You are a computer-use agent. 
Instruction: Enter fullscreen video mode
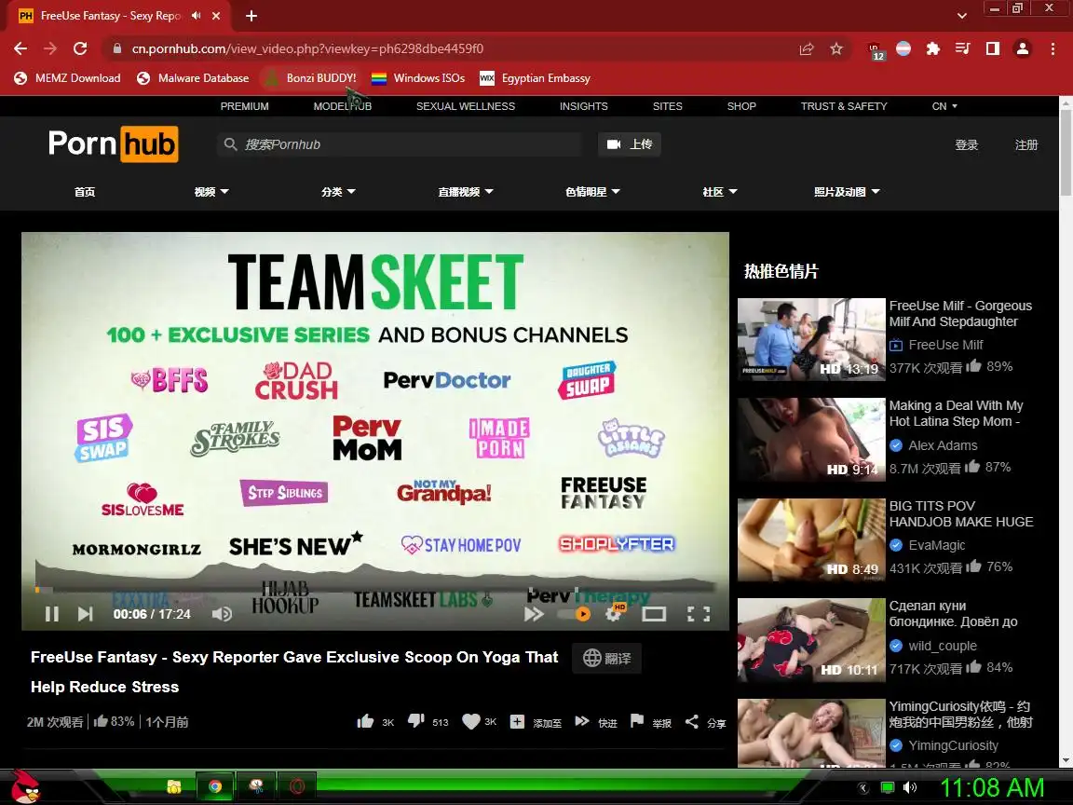click(x=698, y=614)
